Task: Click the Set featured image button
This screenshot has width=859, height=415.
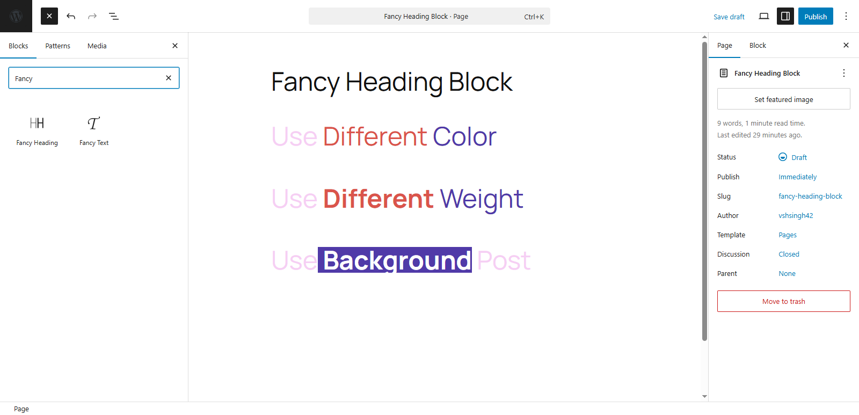Action: (783, 99)
